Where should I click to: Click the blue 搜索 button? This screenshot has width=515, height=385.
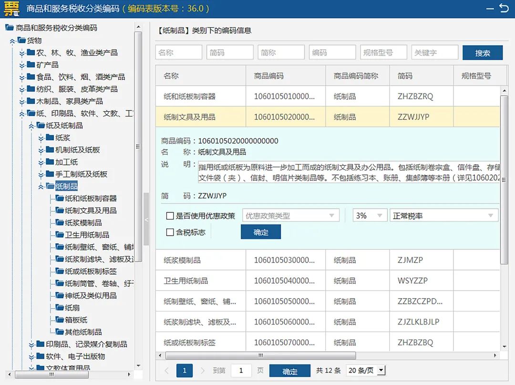[x=483, y=52]
